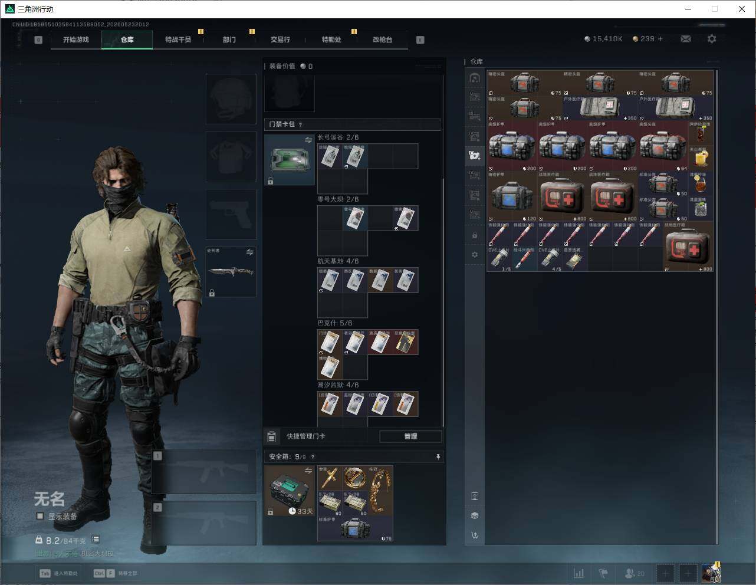Select the DVE止痛针 with 1/5 uses
756x585 pixels.
click(499, 259)
